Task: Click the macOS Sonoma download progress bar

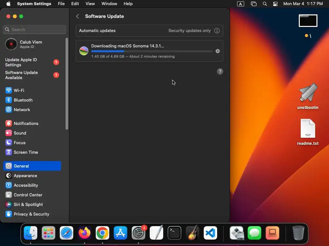Action: (152, 51)
